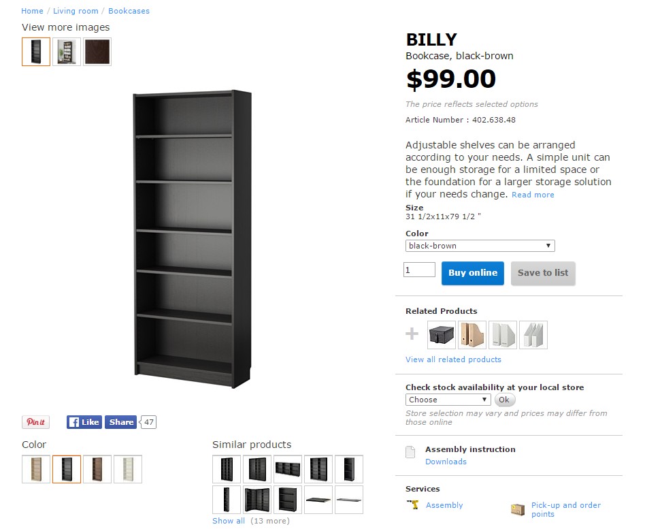Select the brown ash color swatch
This screenshot has width=645, height=529.
(97, 469)
